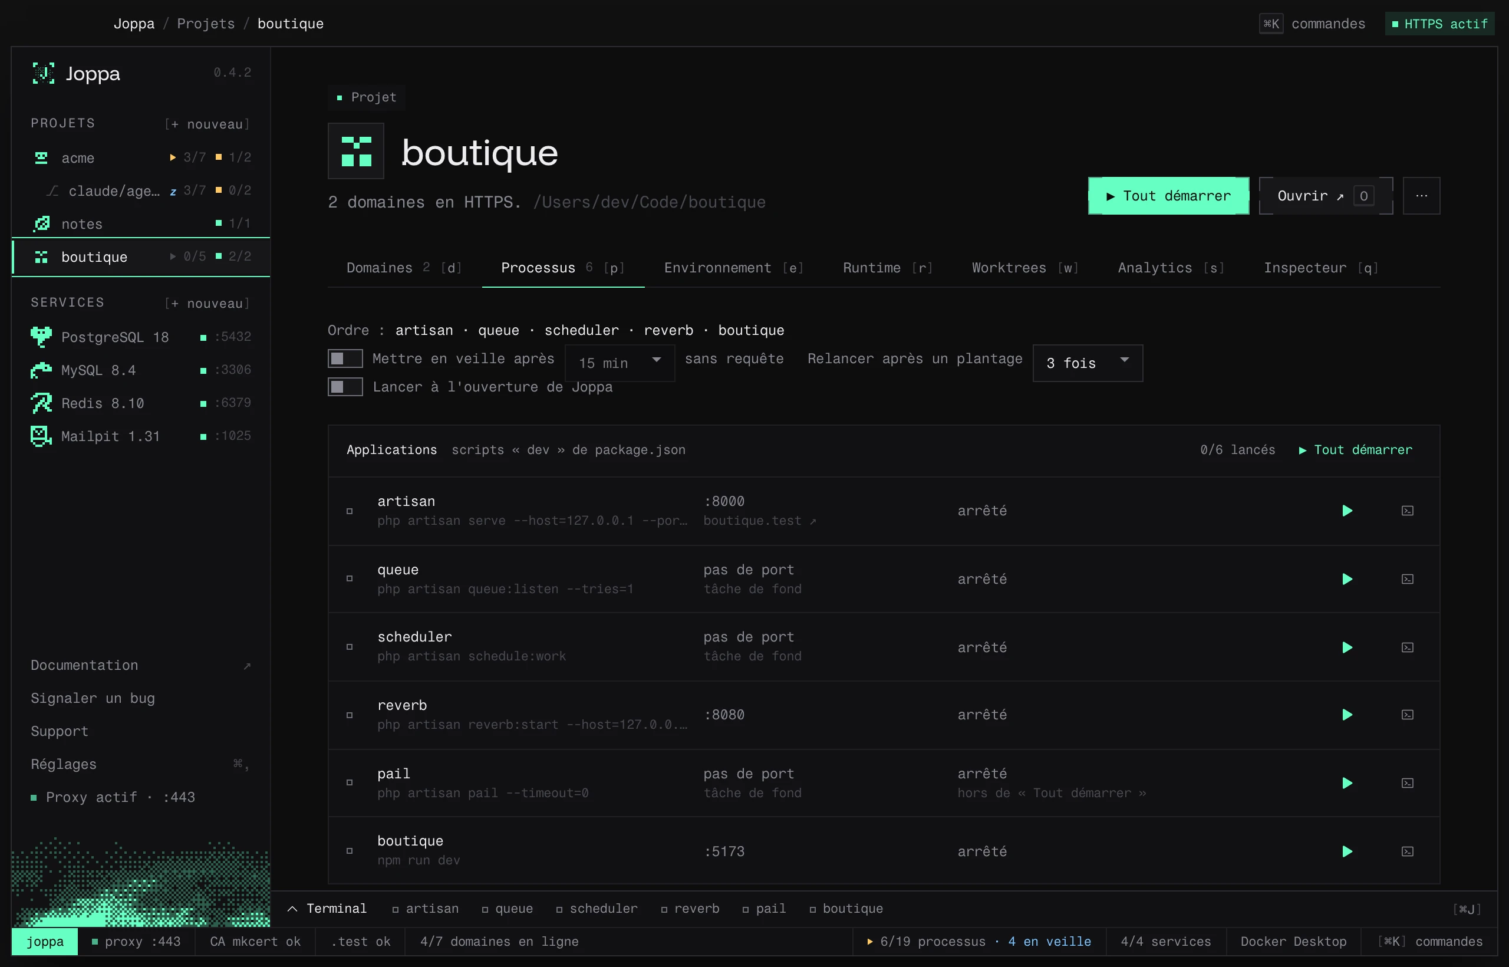Viewport: 1509px width, 967px height.
Task: Start the reverb process with its play icon
Action: (1347, 715)
